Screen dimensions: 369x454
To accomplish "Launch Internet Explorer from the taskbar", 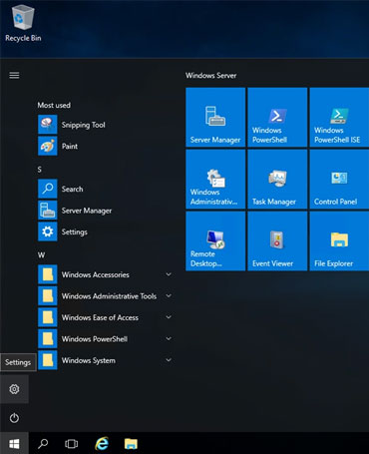I will 102,443.
